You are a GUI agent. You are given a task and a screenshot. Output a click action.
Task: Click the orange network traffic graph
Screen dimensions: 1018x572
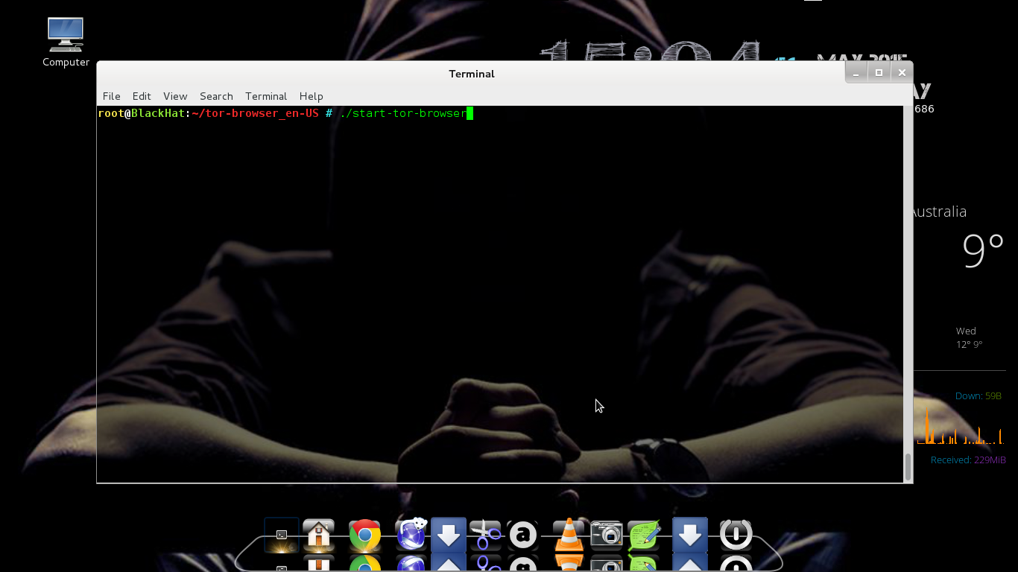tap(961, 427)
